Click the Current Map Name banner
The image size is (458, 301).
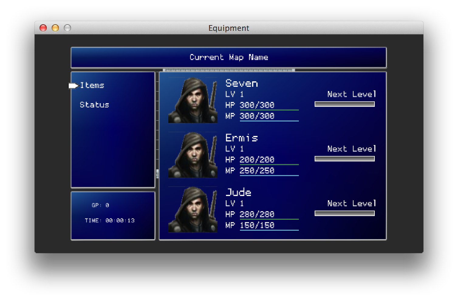pos(229,57)
